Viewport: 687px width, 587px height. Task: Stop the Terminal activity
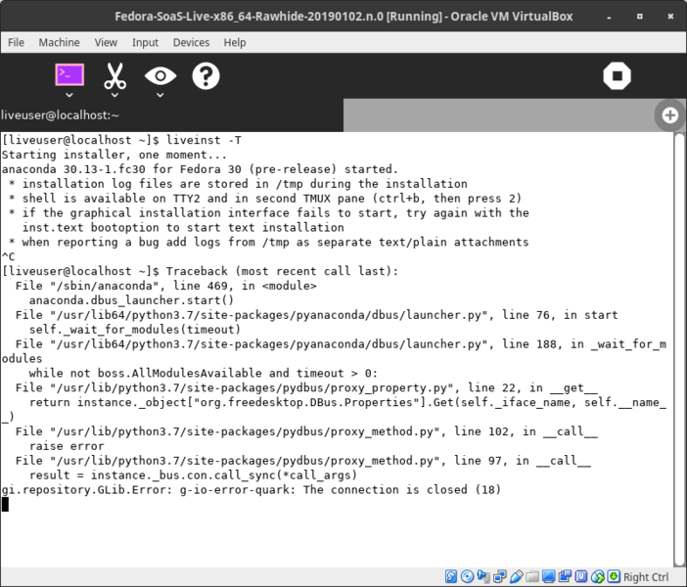point(616,76)
